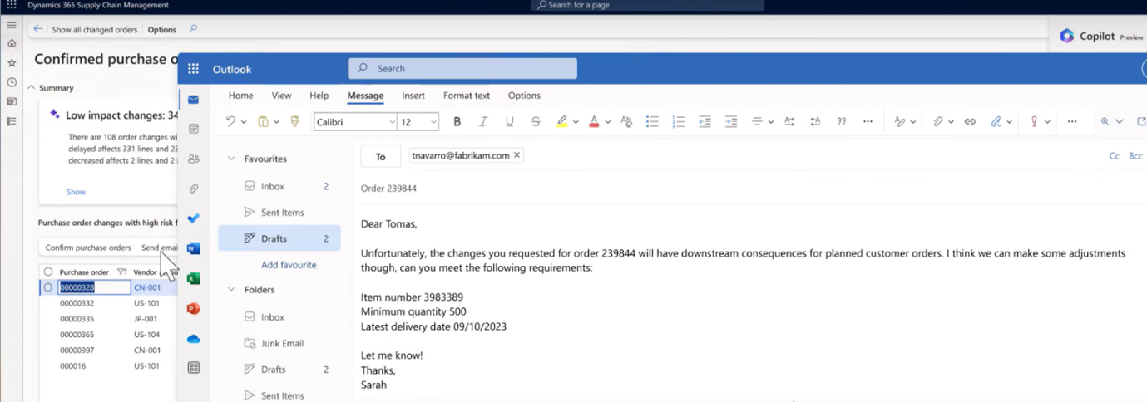The height and width of the screenshot is (402, 1147).
Task: Open the Mail icon in Outlook sidebar
Action: click(193, 100)
